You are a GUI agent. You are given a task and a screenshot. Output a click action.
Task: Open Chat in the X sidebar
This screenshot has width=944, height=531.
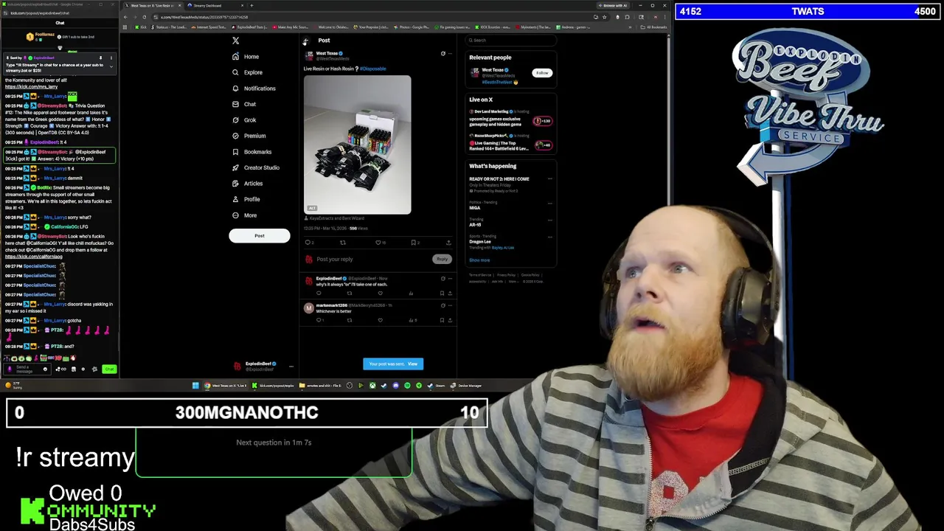(244, 104)
